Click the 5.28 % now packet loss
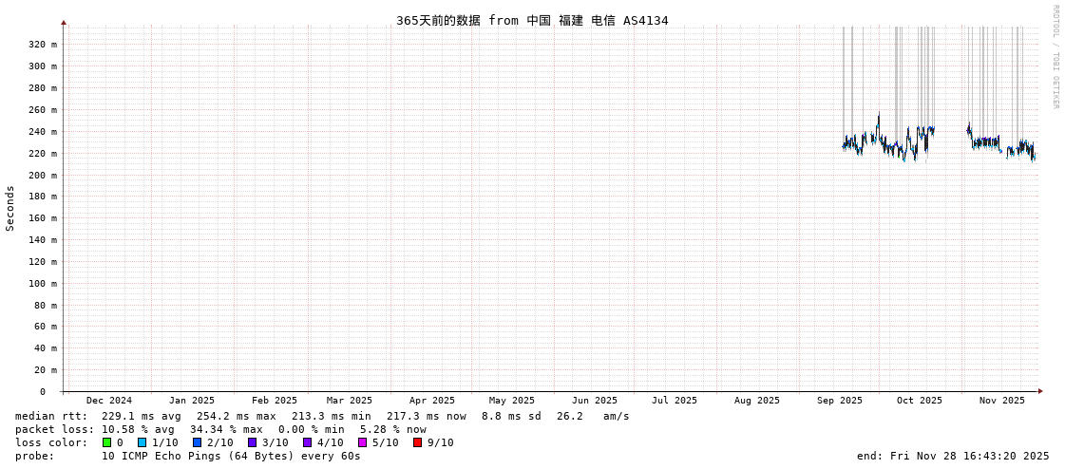1065x469 pixels. click(x=392, y=430)
